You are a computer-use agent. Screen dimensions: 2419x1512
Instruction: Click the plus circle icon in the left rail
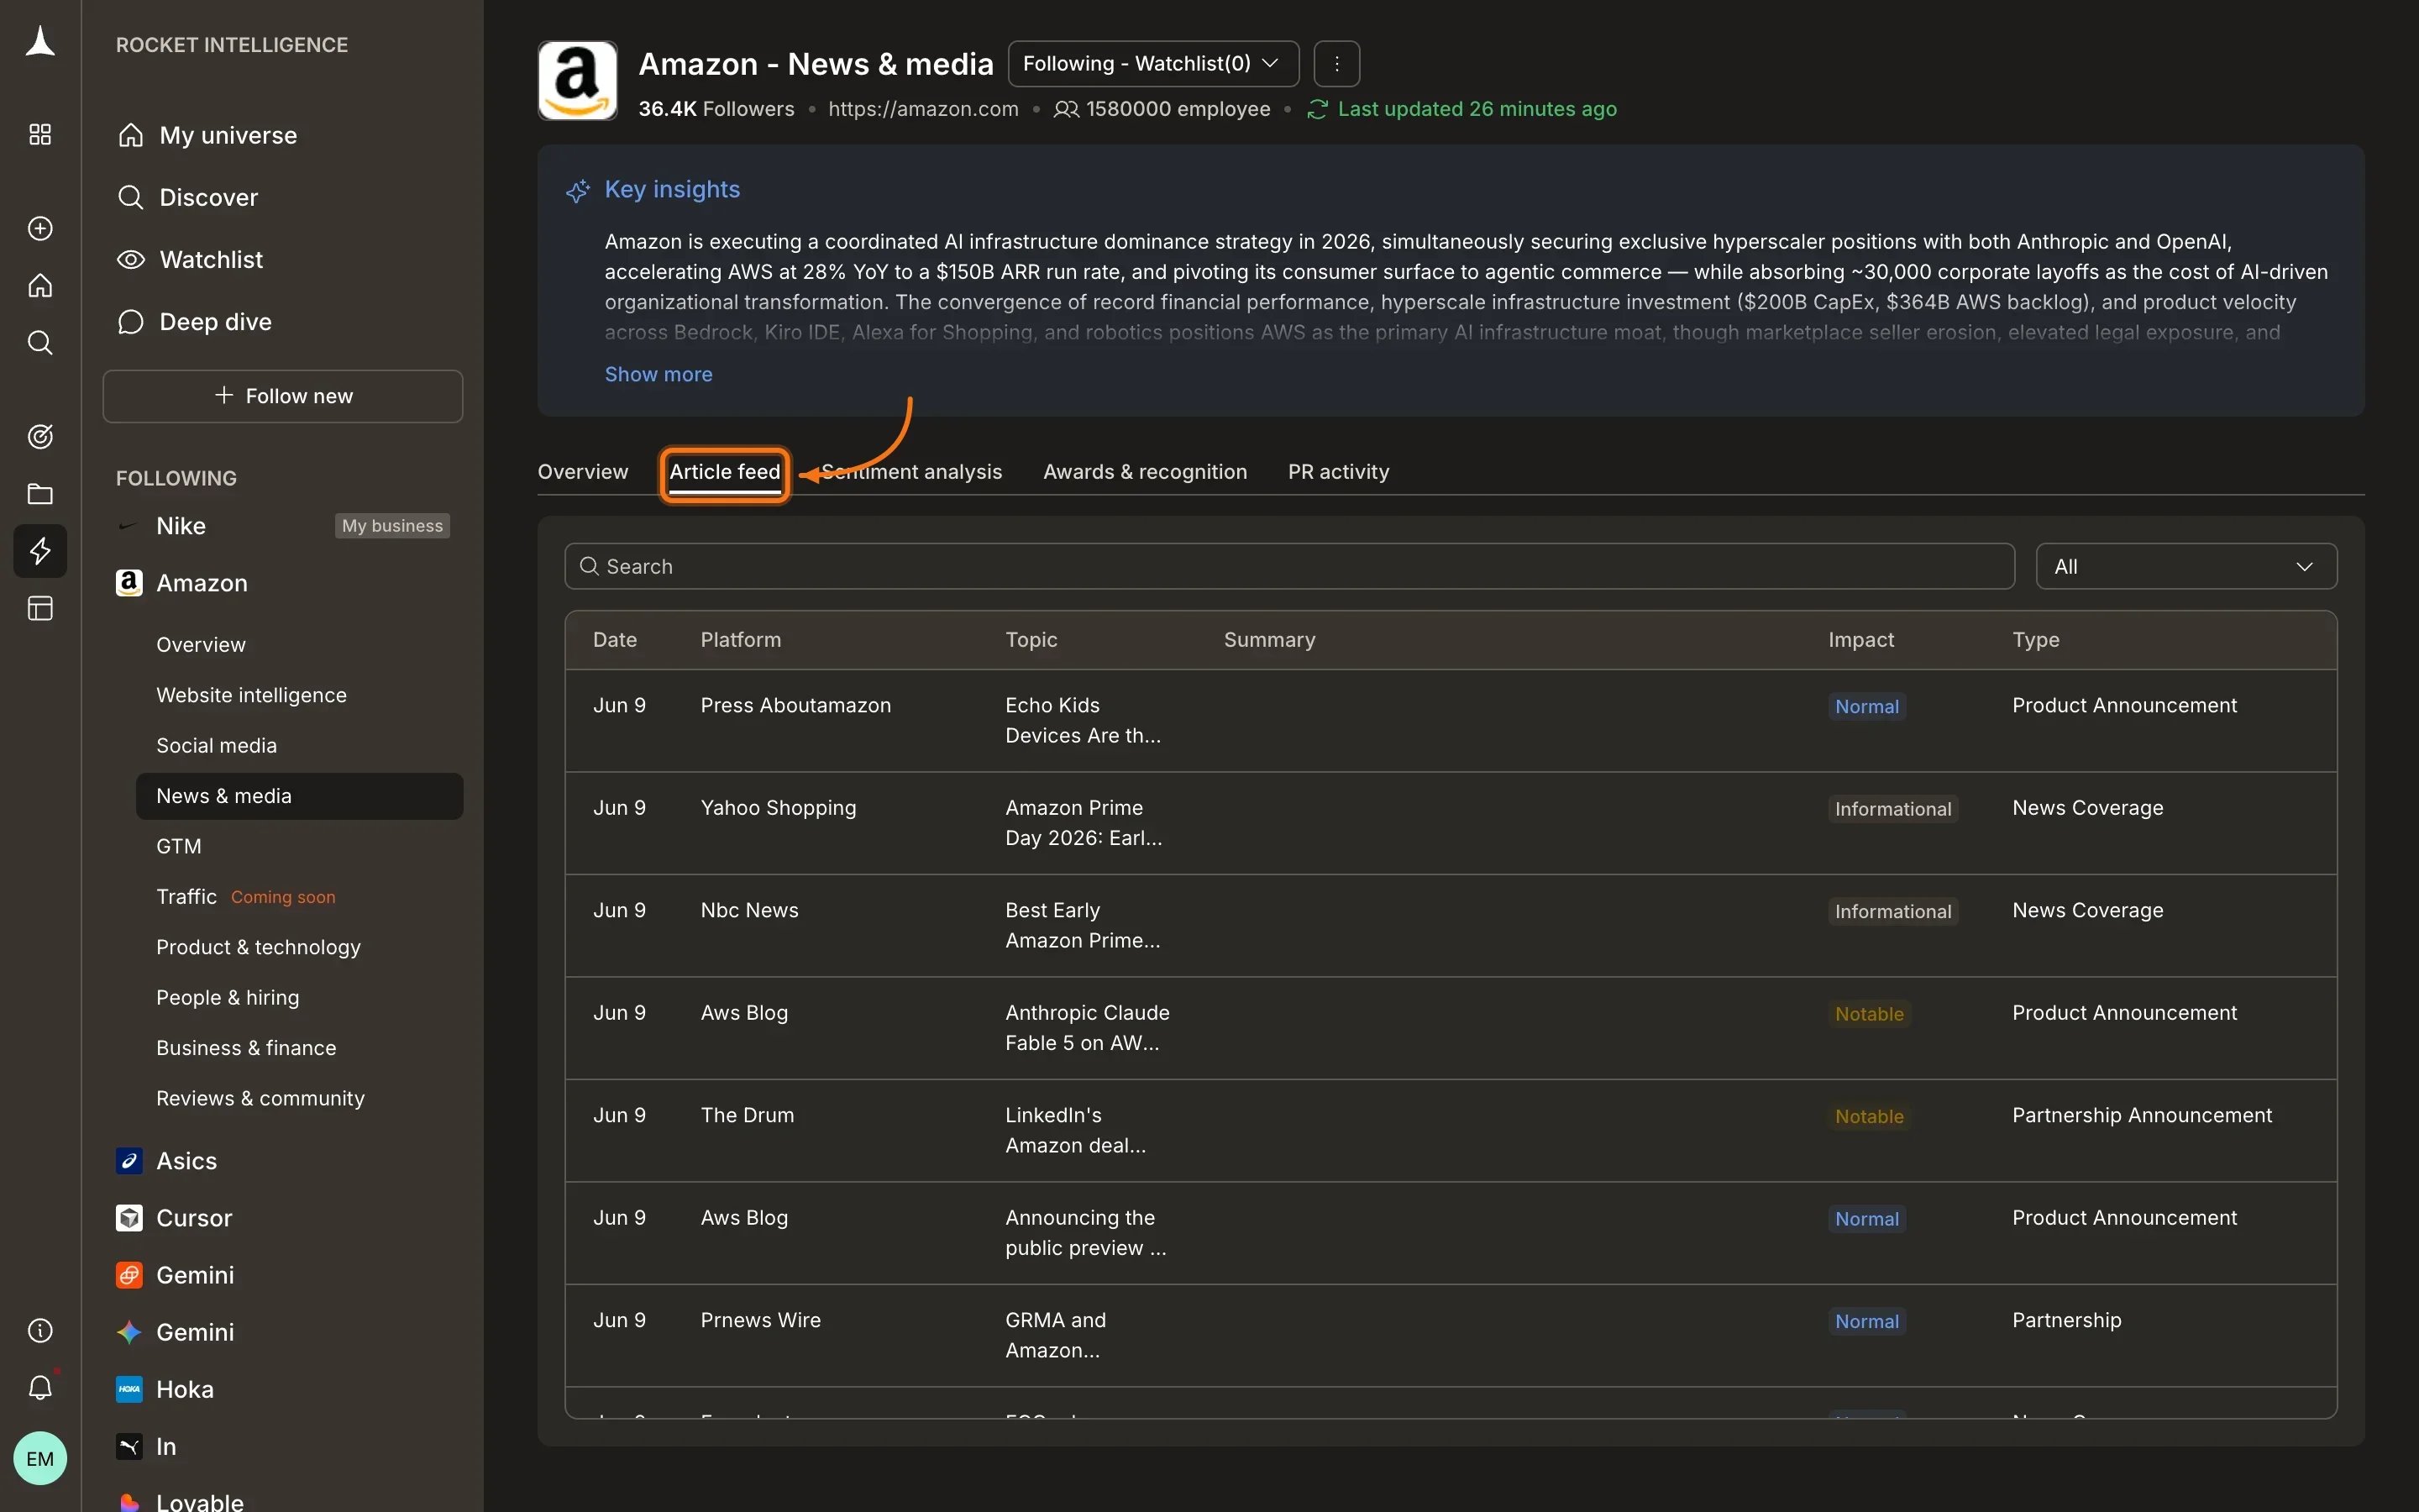tap(40, 228)
